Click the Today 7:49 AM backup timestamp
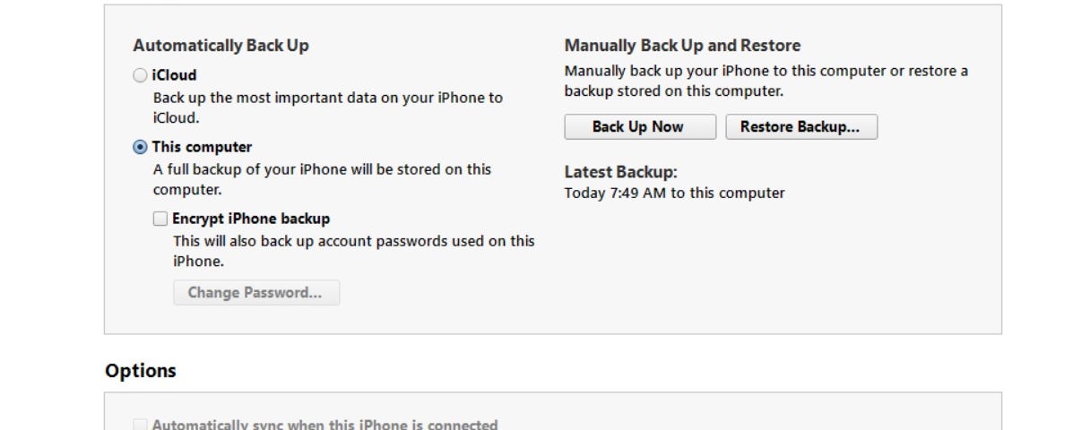Viewport: 1073px width, 430px height. 674,193
